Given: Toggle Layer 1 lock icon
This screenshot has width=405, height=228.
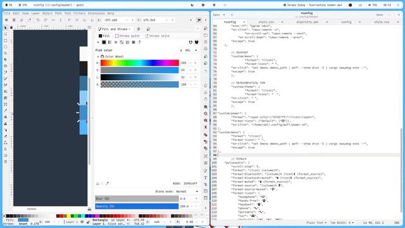Looking at the screenshot, I should pyautogui.click(x=88, y=222).
